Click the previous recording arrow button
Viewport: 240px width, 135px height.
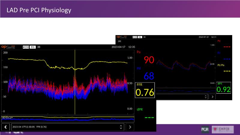click(6, 127)
